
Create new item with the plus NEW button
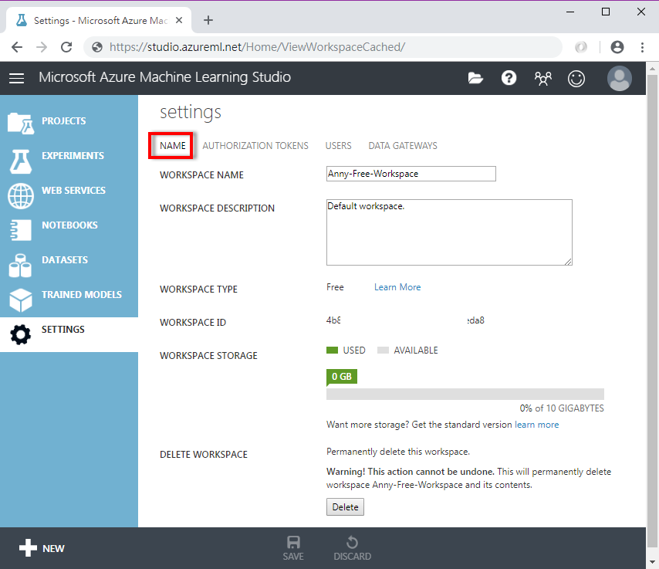pyautogui.click(x=42, y=548)
